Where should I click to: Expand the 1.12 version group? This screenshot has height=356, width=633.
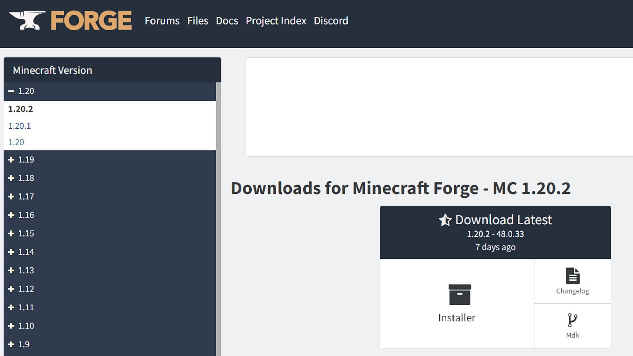pyautogui.click(x=110, y=289)
